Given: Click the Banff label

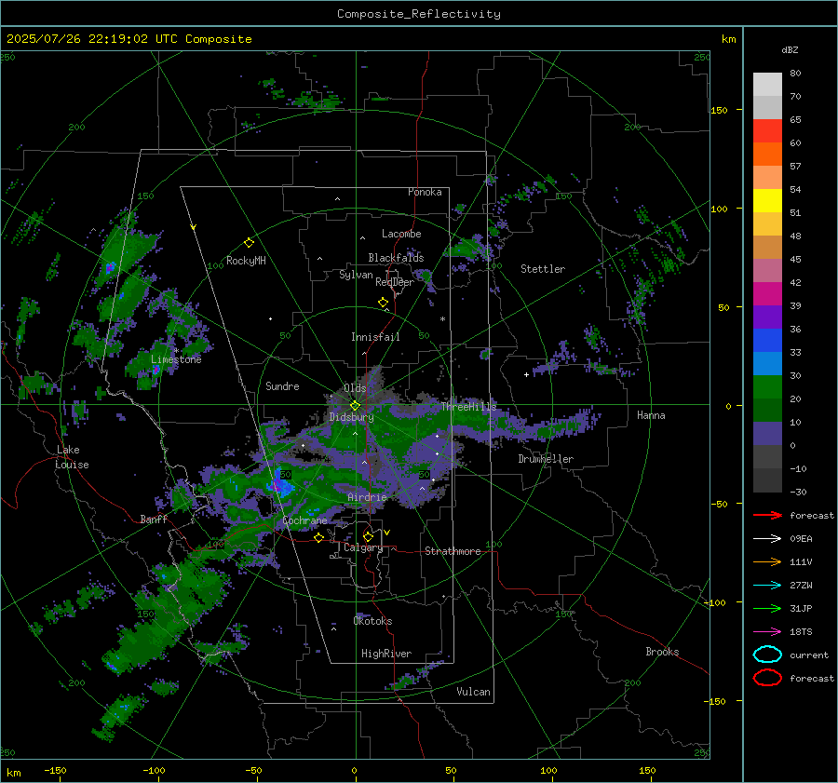Looking at the screenshot, I should (154, 520).
